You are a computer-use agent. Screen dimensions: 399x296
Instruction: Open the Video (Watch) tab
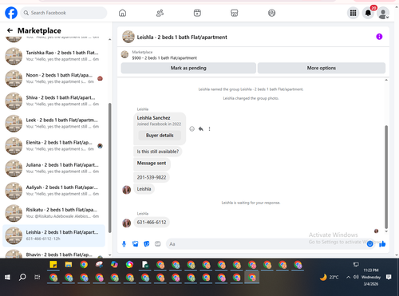coord(197,13)
